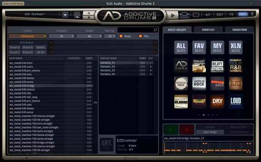Open the Heavy beats pack
This screenshot has height=162, width=261.
pyautogui.click(x=217, y=66)
